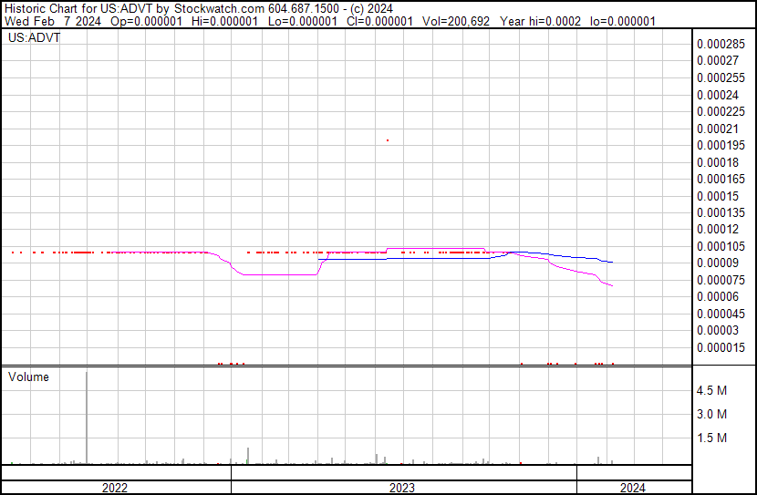Screen dimensions: 757x495
Task: Click the isolated red price dot near 0.0002
Action: (x=388, y=140)
